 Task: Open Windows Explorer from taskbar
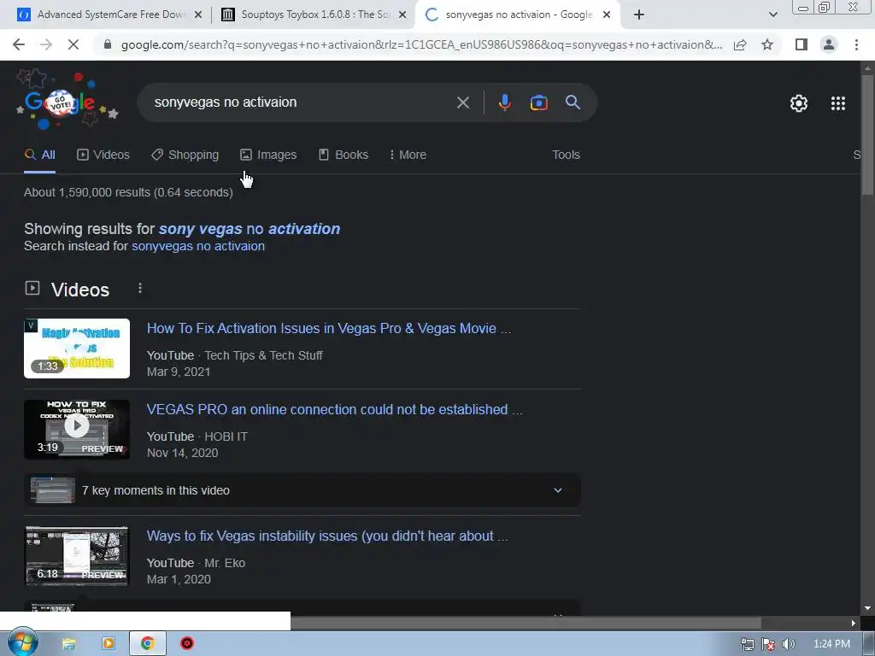pos(68,644)
